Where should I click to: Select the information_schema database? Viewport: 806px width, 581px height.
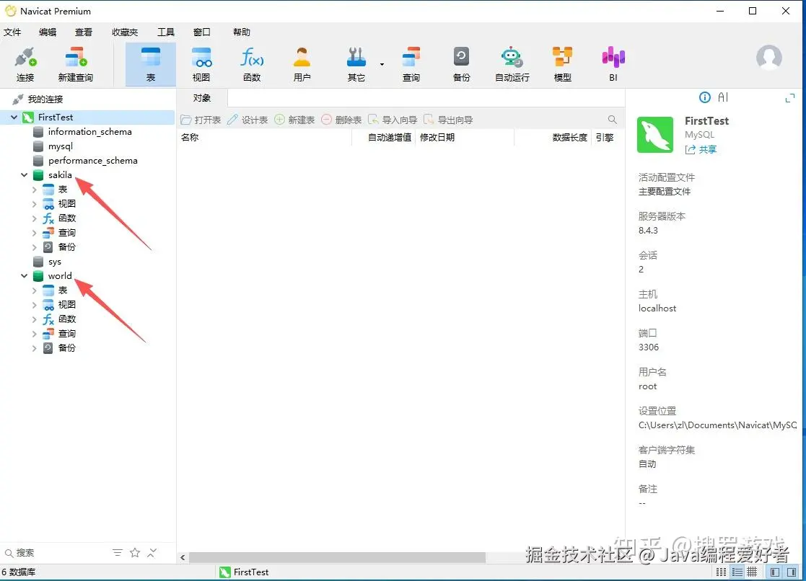tap(90, 131)
